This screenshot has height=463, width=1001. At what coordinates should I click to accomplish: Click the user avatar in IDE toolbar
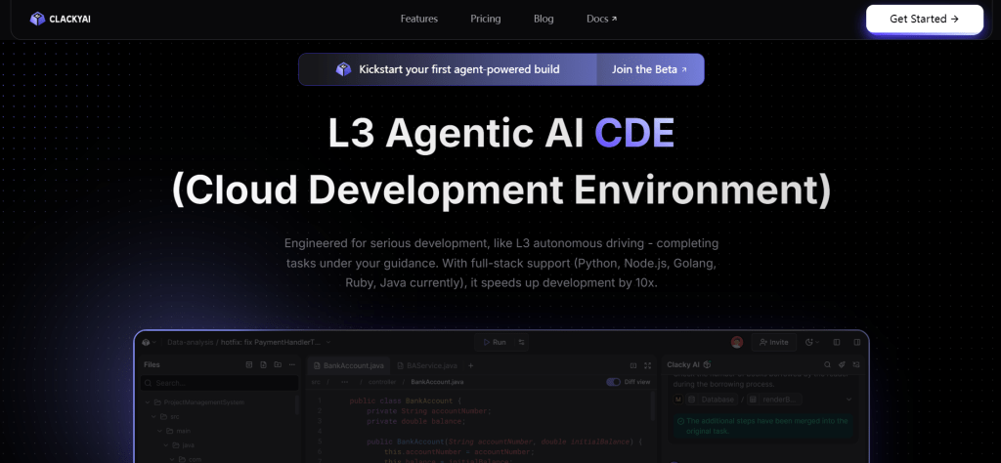click(x=737, y=343)
